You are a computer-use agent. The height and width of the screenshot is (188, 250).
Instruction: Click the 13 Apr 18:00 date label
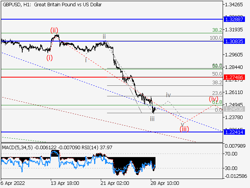65,183
